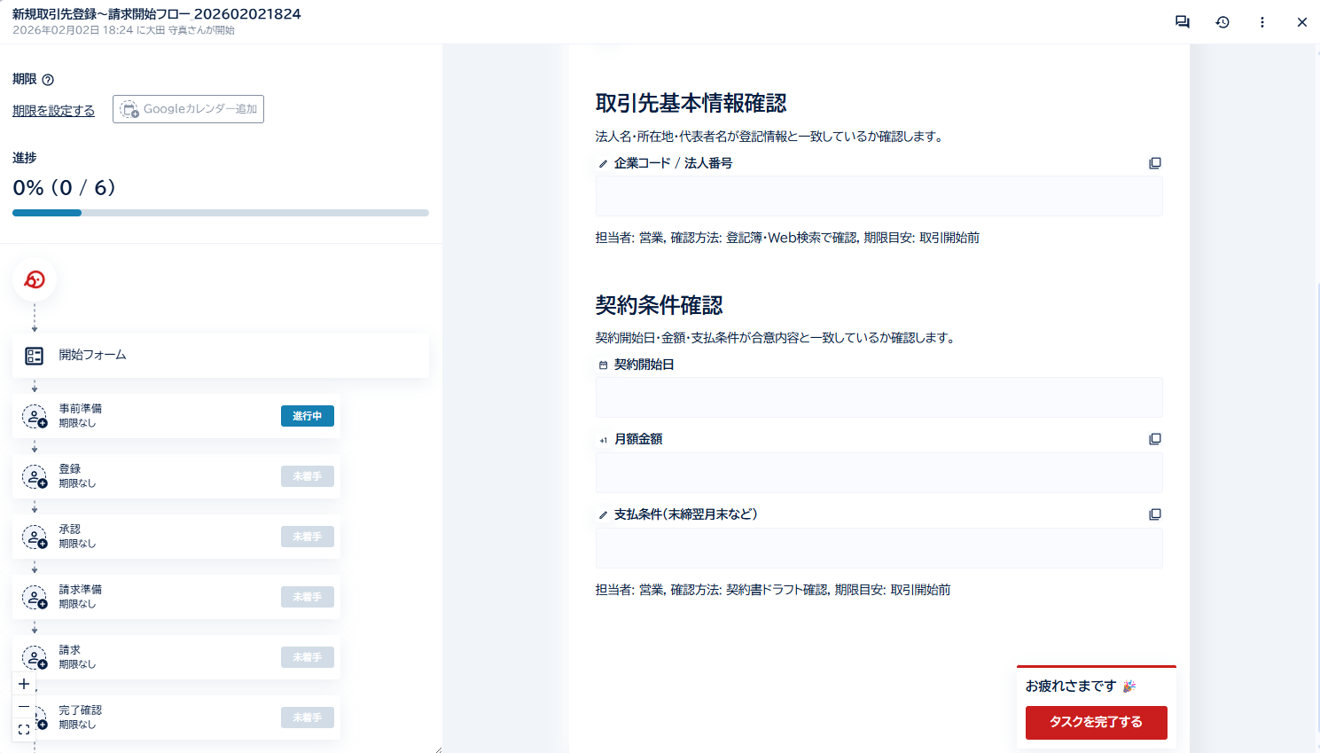Click タスクを完了する button
Screen dimensions: 1320x753
[x=1096, y=722]
